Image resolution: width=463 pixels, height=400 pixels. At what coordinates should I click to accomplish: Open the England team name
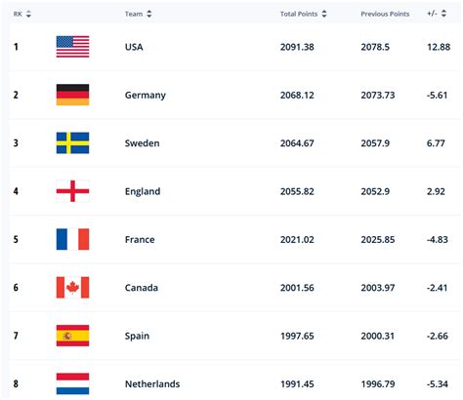click(x=143, y=191)
